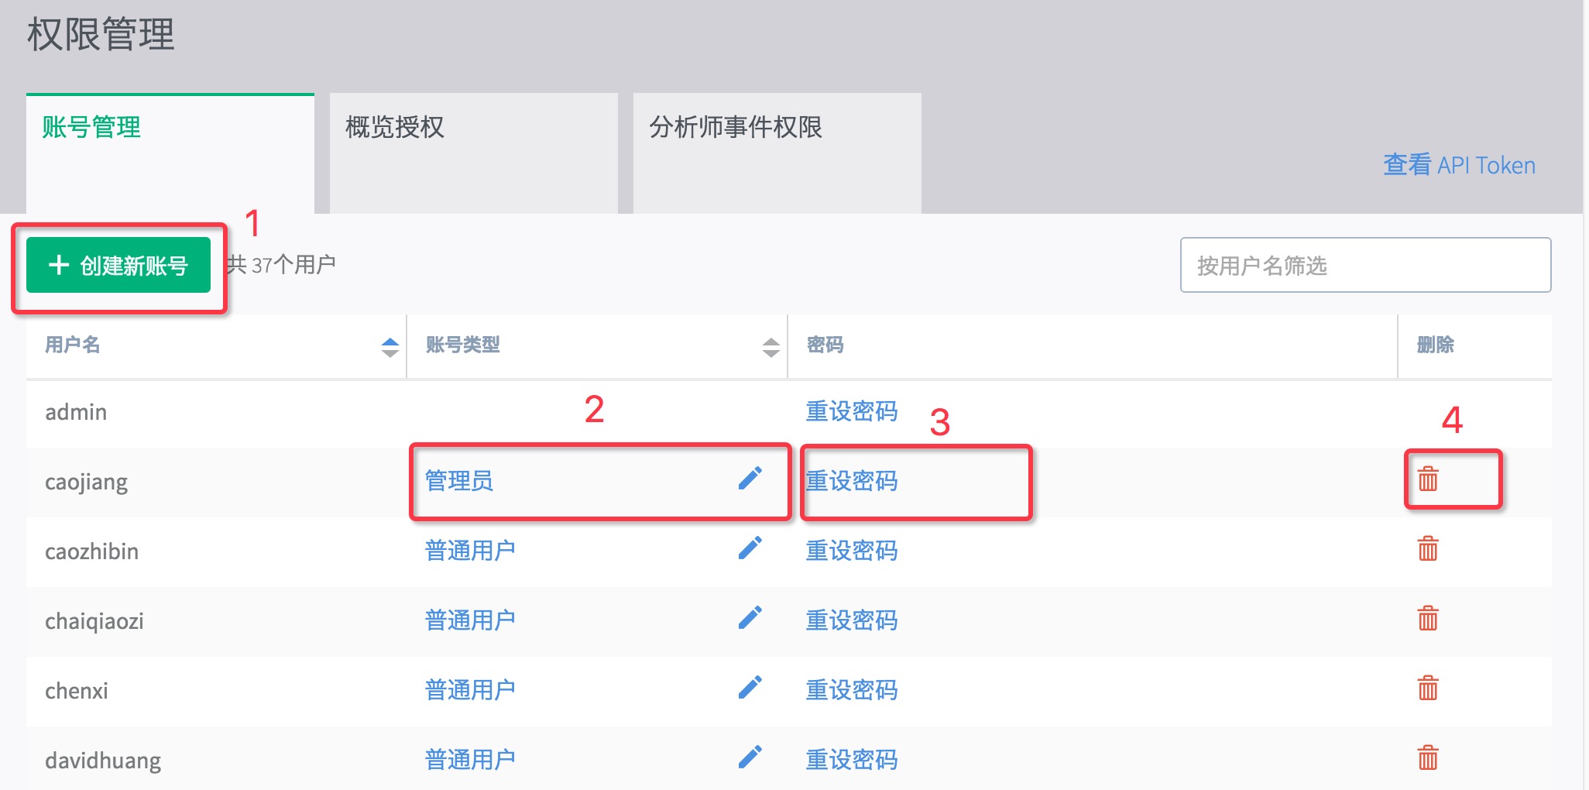
Task: Sort by 用户名 column arrows
Action: pyautogui.click(x=390, y=347)
